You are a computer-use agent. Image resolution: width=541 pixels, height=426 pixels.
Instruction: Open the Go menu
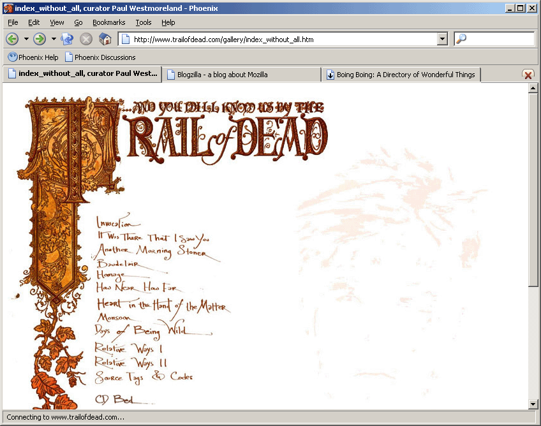(78, 22)
